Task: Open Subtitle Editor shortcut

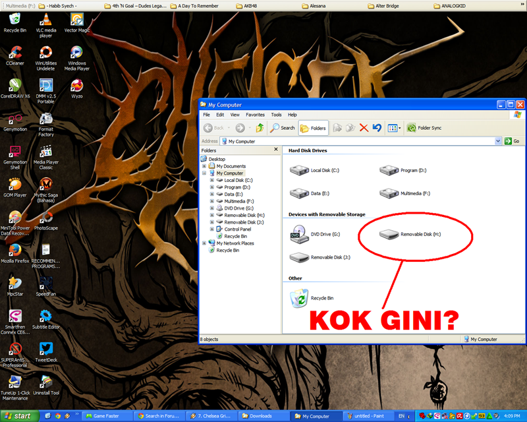Action: click(x=45, y=319)
